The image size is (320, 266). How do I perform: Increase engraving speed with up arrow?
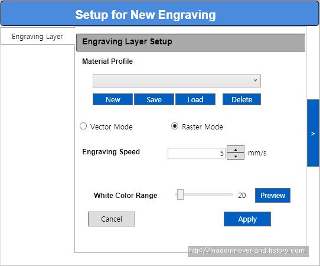coord(236,150)
